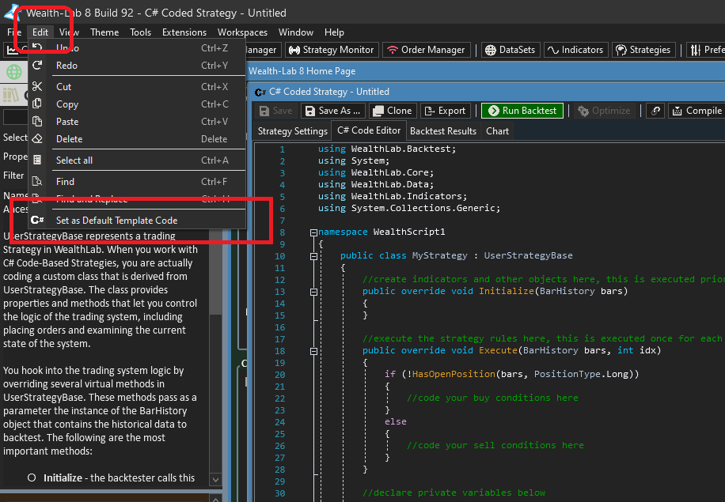
Task: Click the Run Backtest button
Action: [x=522, y=111]
